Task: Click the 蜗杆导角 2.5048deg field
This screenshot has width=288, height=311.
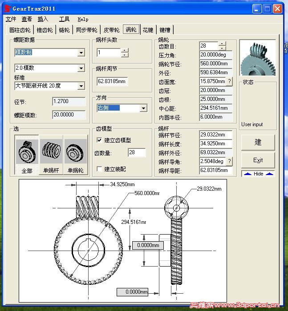Action: (213, 161)
